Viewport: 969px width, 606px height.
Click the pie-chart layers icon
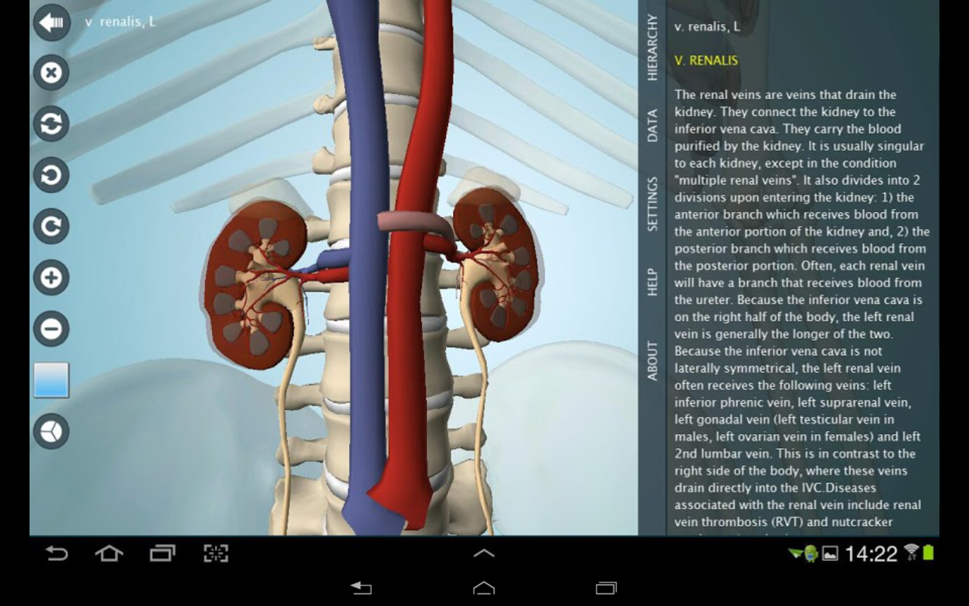point(51,431)
